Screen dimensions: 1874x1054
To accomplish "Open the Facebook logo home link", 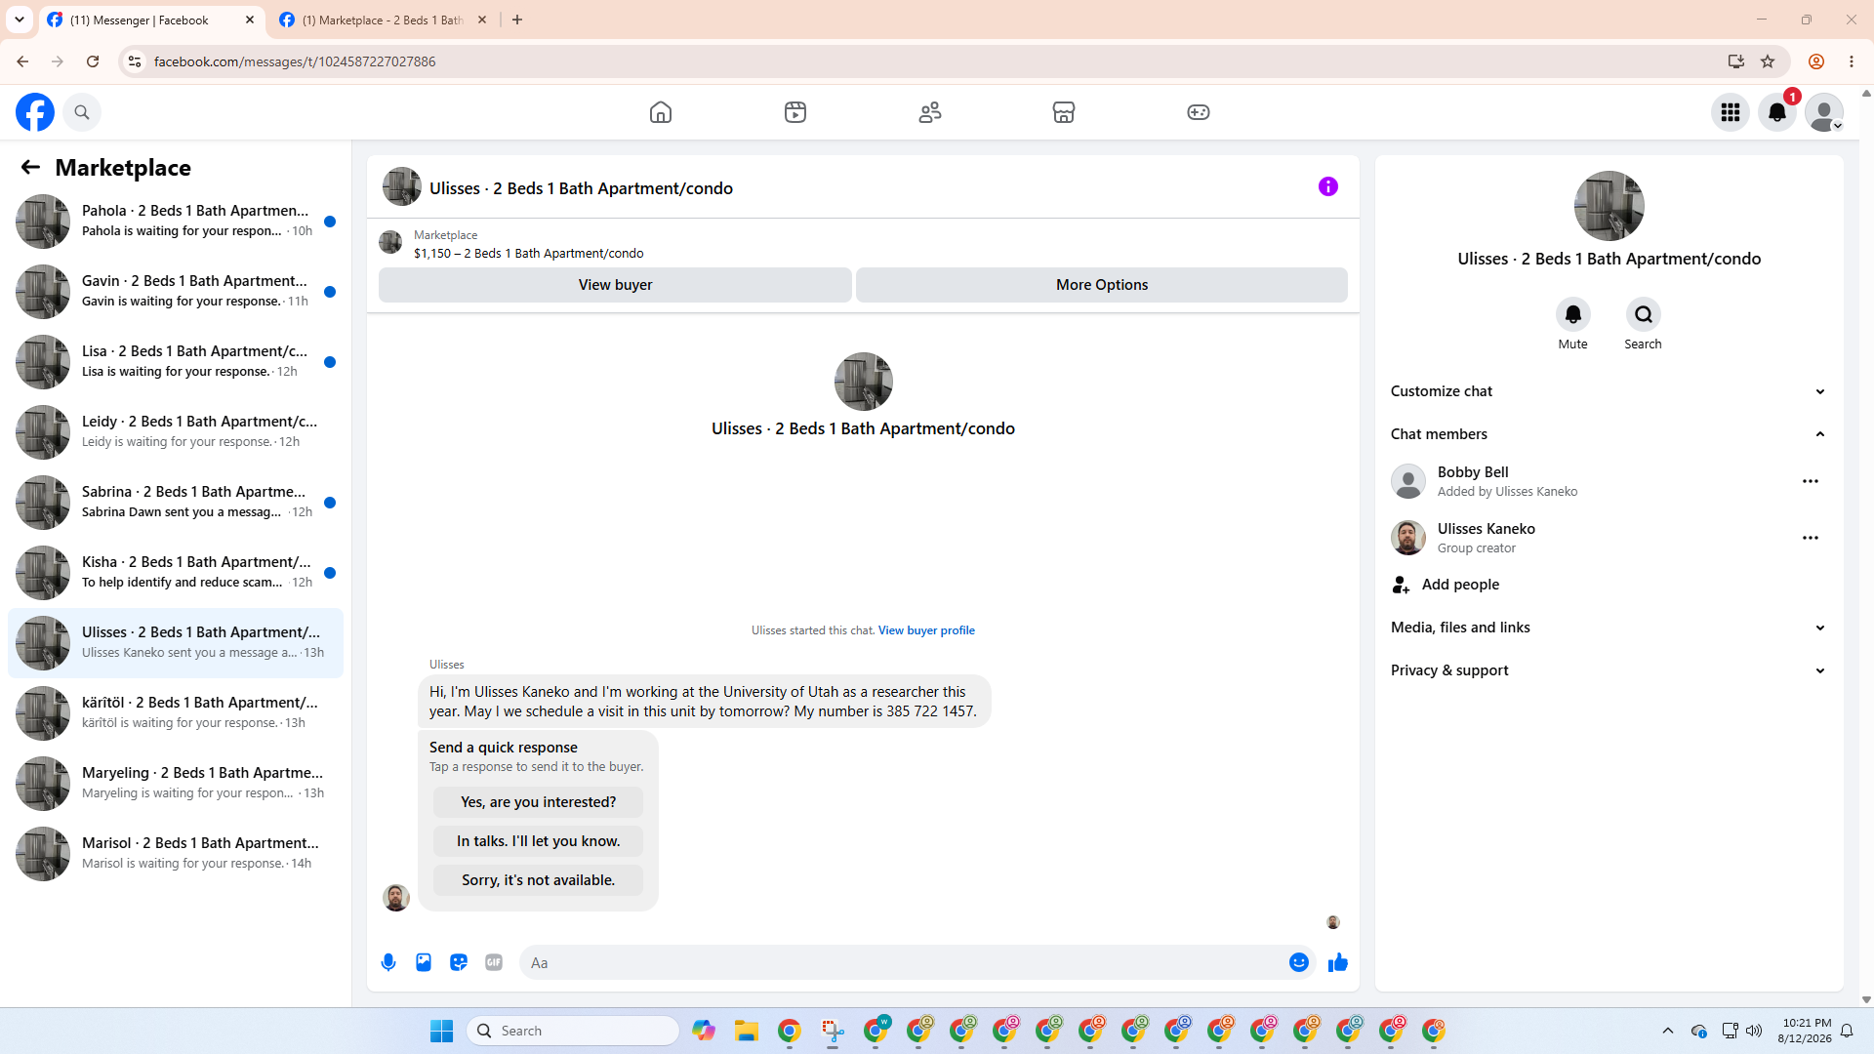I will coord(35,112).
